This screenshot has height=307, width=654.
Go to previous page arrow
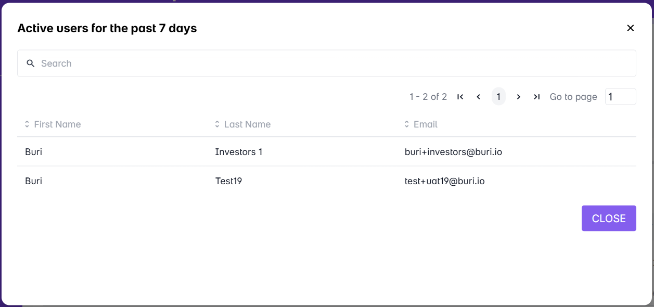[479, 97]
